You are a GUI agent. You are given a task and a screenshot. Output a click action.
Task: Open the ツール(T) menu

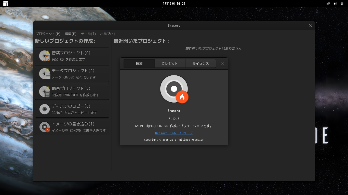point(88,34)
